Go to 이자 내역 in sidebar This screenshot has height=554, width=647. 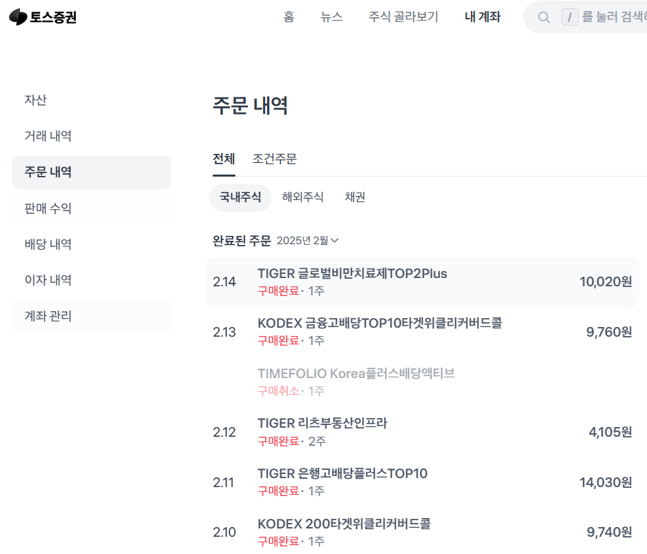(92, 280)
